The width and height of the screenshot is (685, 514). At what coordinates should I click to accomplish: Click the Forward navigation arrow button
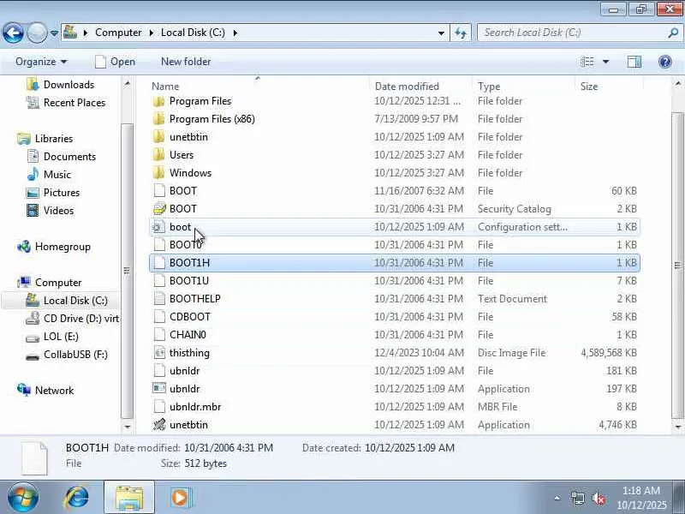37,33
